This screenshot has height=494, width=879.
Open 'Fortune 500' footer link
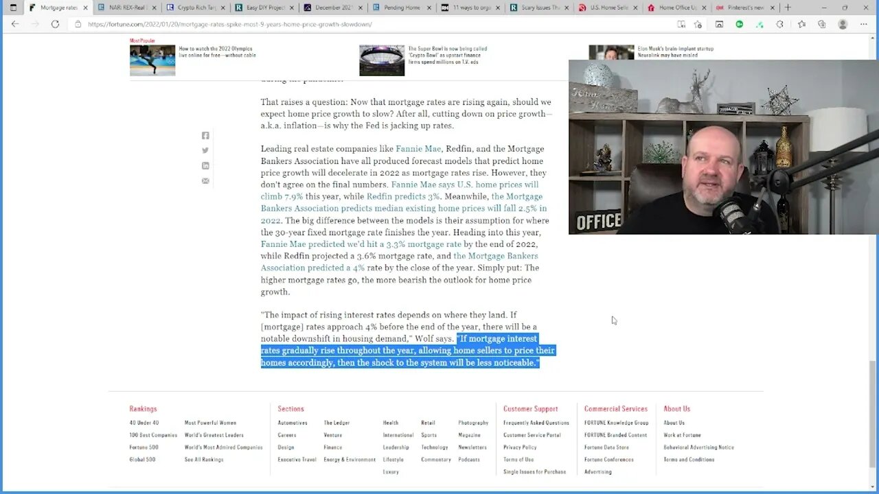coord(144,447)
